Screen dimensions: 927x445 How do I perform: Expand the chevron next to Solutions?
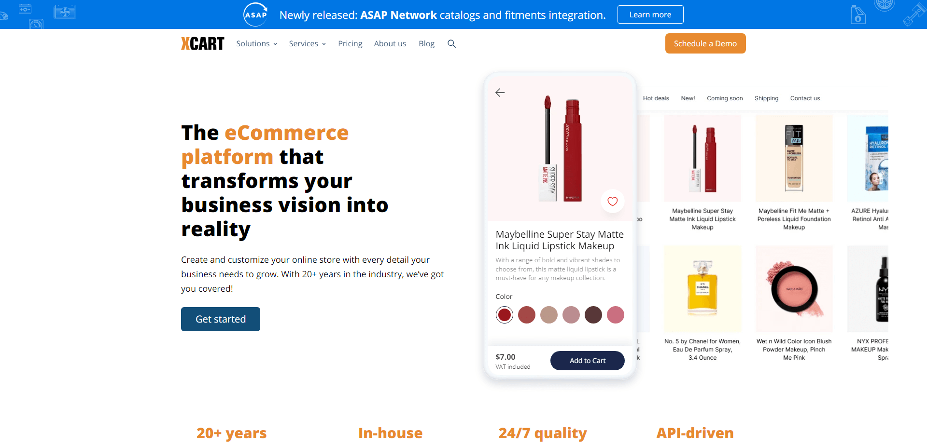point(275,44)
